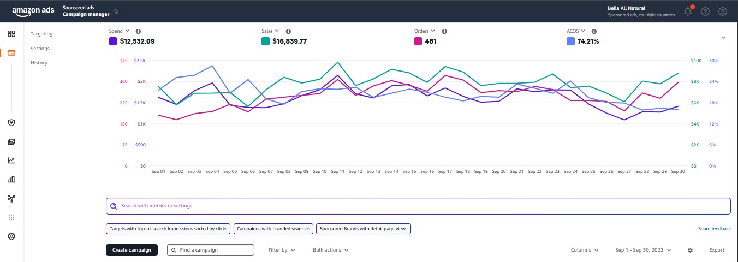The width and height of the screenshot is (738, 262).
Task: Open History in the side menu
Action: 39,63
